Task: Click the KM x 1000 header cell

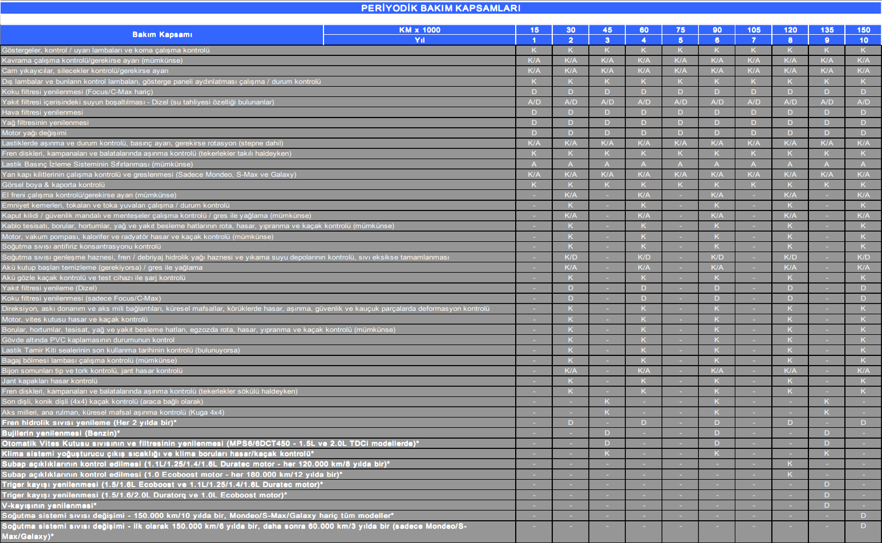Action: click(x=419, y=30)
